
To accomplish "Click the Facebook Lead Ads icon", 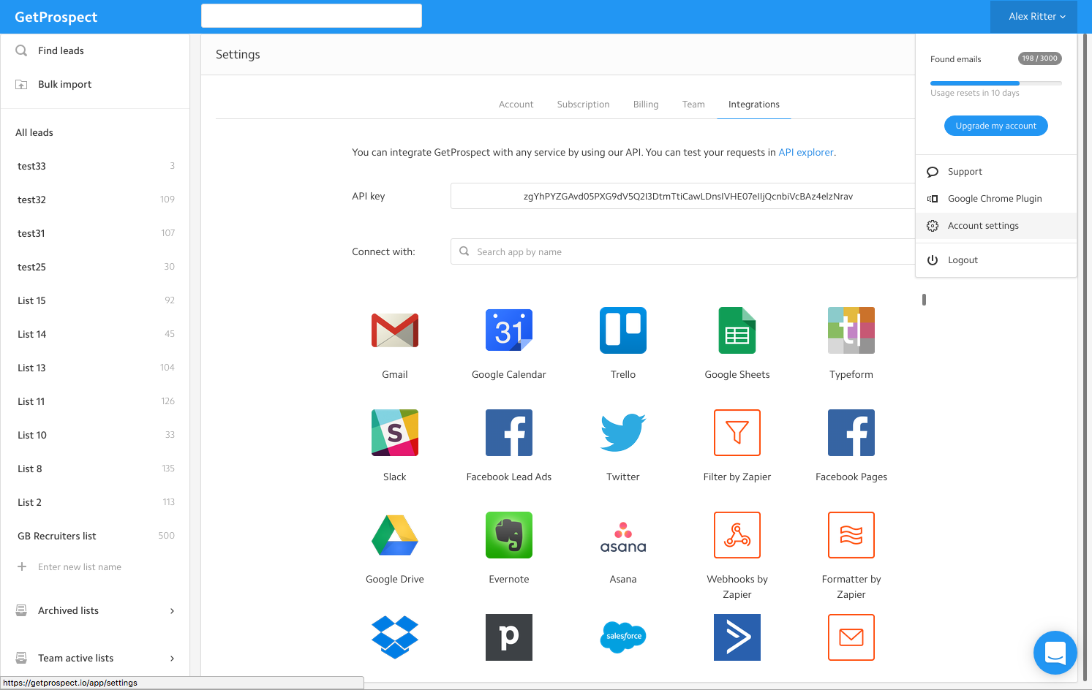I will [x=509, y=433].
